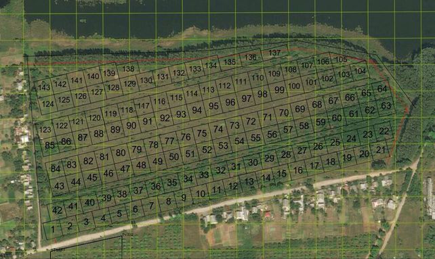Click parcel number 22
The width and height of the screenshot is (435, 259).
pyautogui.click(x=384, y=131)
